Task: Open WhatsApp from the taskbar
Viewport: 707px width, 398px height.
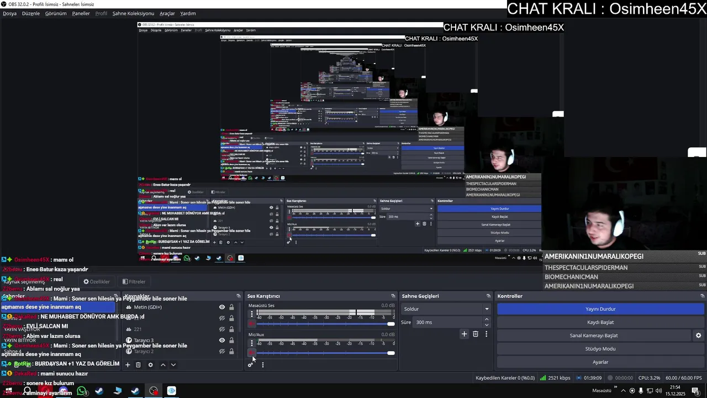Action: pos(82,391)
